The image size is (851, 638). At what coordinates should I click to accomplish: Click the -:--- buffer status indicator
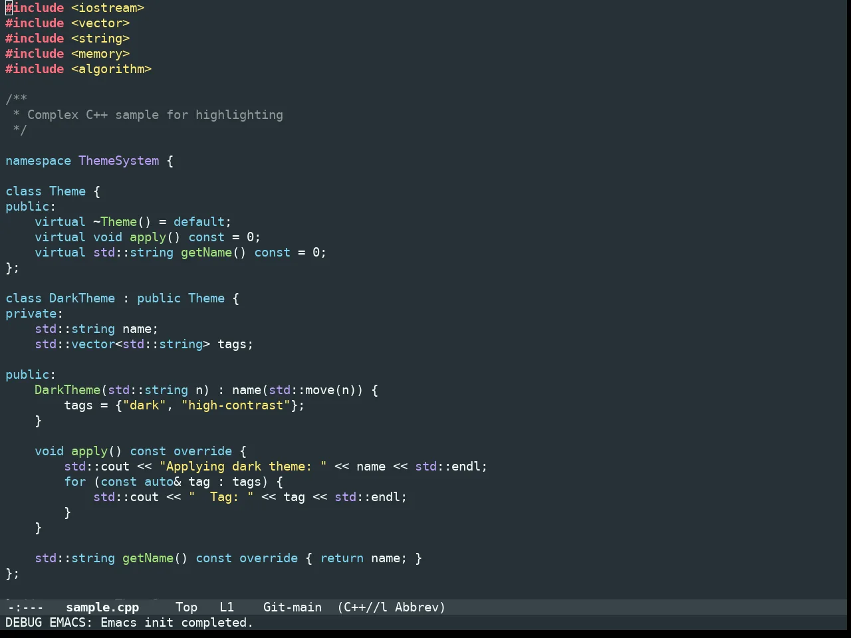[x=25, y=607]
